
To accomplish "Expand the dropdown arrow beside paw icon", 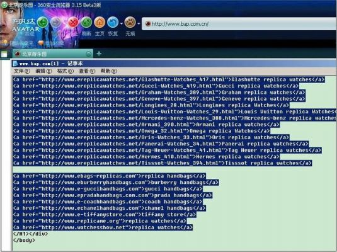I will [x=139, y=23].
